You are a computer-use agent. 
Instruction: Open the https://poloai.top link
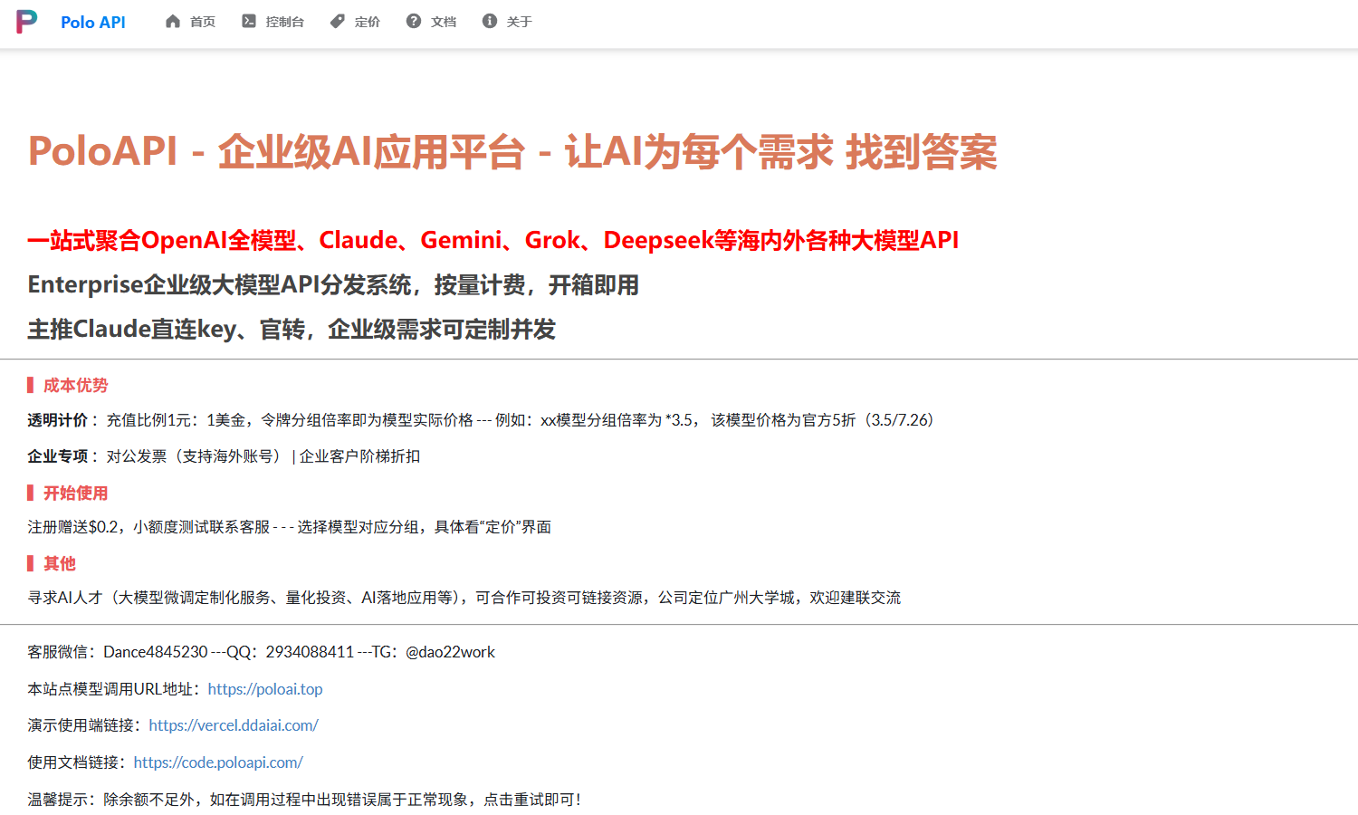coord(265,689)
